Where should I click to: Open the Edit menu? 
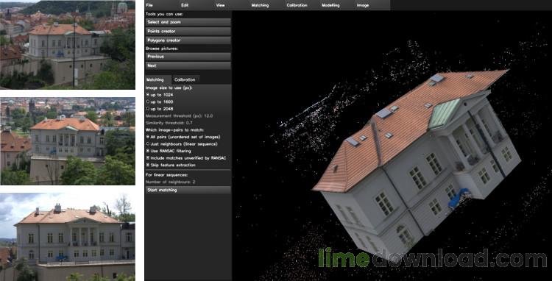click(x=185, y=5)
